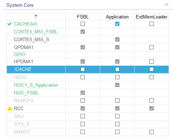Toggle GPDMA1 Application checkbox
This screenshot has width=174, height=140.
tap(117, 47)
